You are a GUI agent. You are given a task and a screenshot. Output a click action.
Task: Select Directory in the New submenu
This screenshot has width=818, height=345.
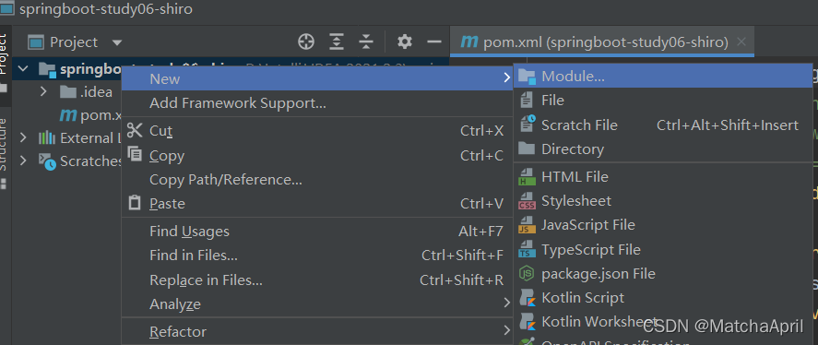click(x=663, y=149)
